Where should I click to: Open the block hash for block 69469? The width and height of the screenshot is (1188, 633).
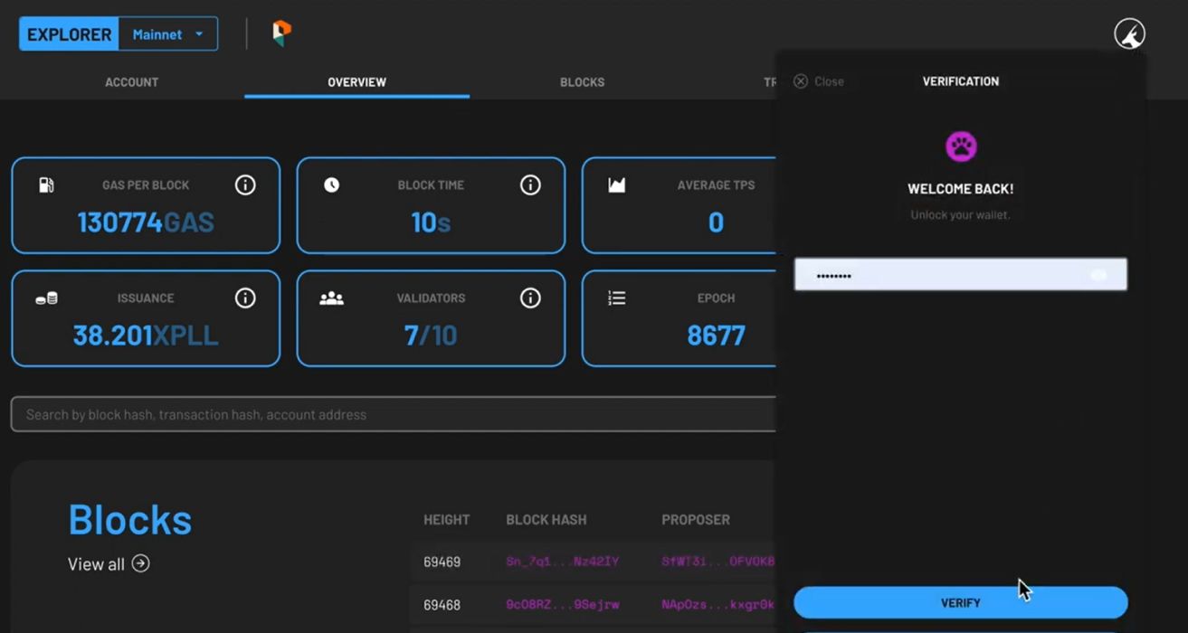(x=560, y=561)
